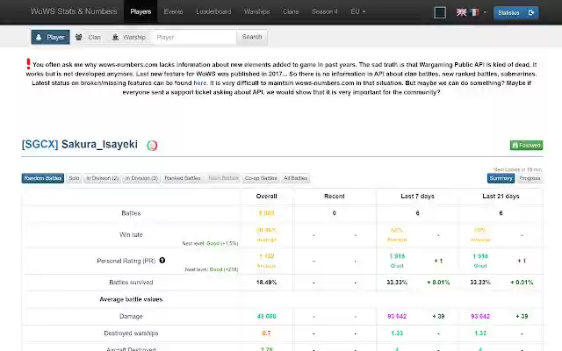The height and width of the screenshot is (351, 562).
Task: Select the Random Battles filter
Action: 43,178
